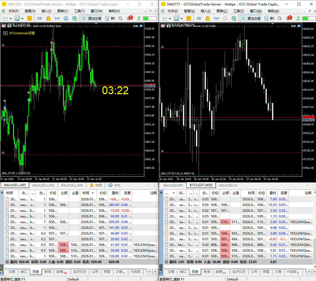Click graduation cap icon on XAUUSD chart
This screenshot has width=316, height=281.
pos(141,26)
